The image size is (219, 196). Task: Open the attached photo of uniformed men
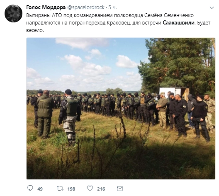(121, 108)
